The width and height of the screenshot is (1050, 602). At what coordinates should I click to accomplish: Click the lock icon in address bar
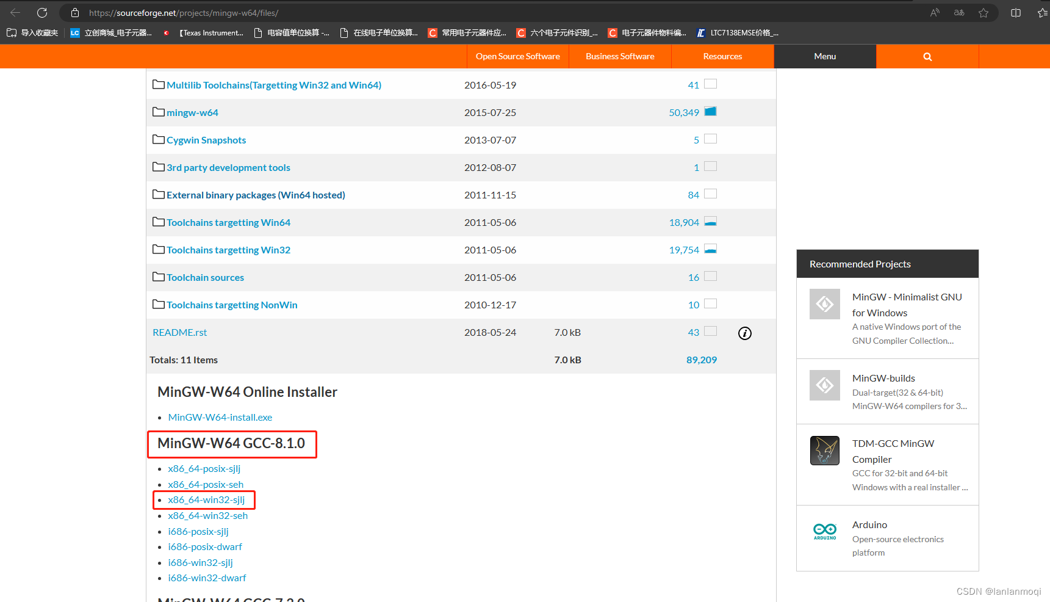click(x=75, y=13)
